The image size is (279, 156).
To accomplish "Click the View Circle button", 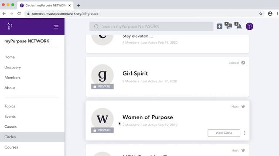I will 224,133.
